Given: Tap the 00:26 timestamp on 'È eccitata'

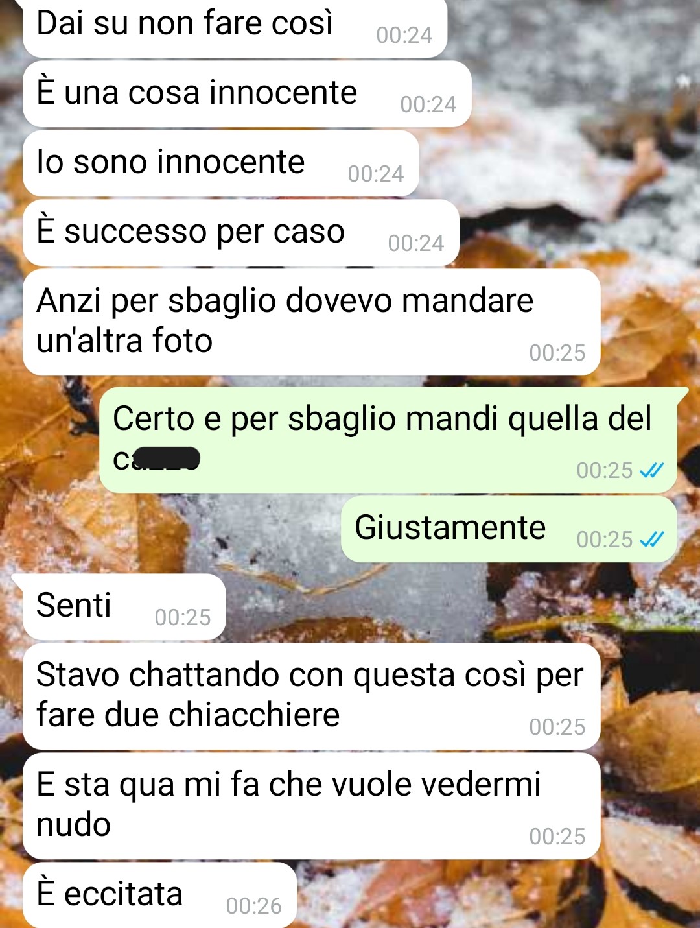Looking at the screenshot, I should tap(254, 906).
